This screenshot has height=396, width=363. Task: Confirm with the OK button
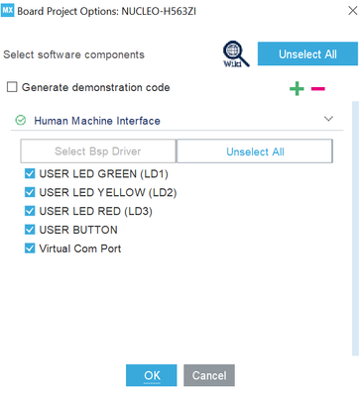(x=152, y=375)
